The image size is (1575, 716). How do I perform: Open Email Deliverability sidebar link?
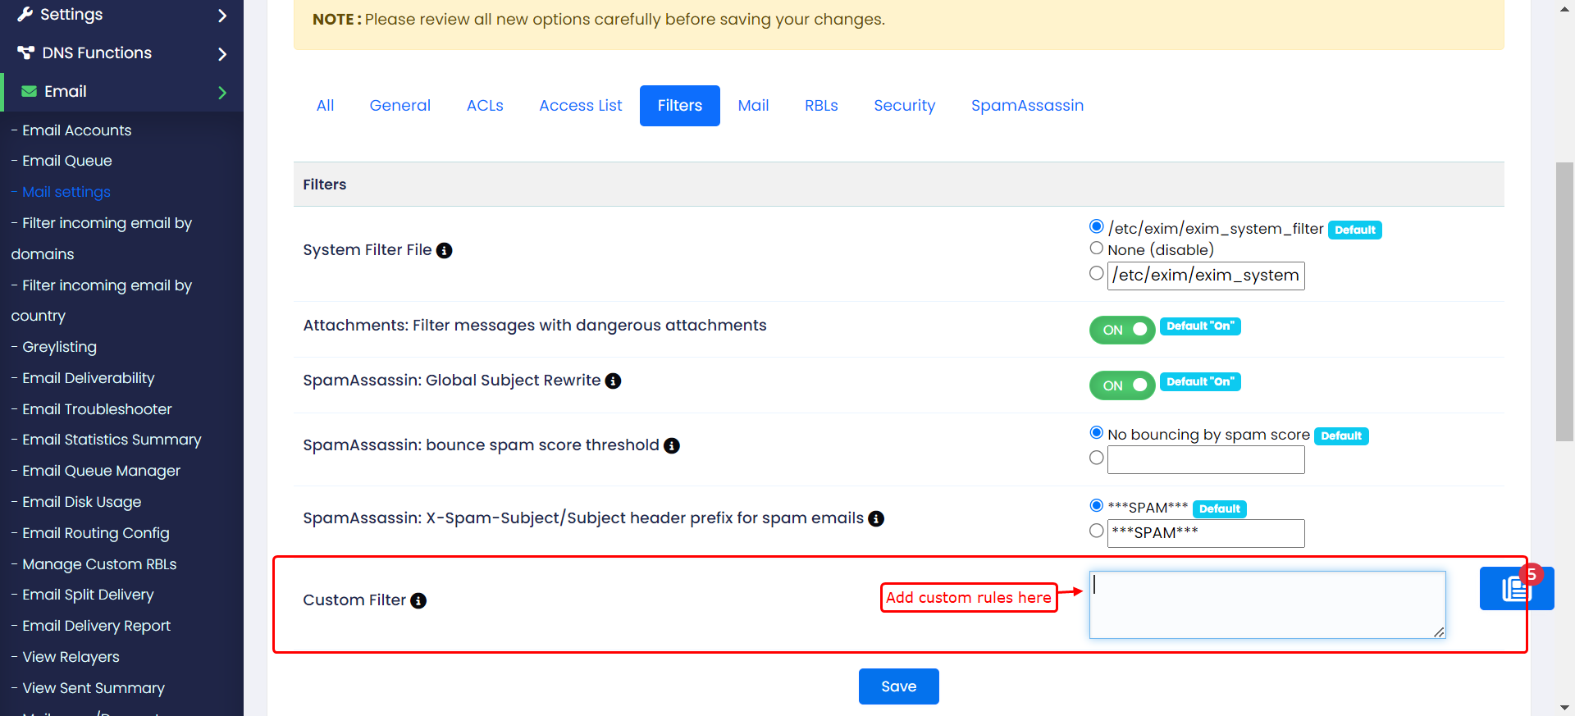[88, 378]
